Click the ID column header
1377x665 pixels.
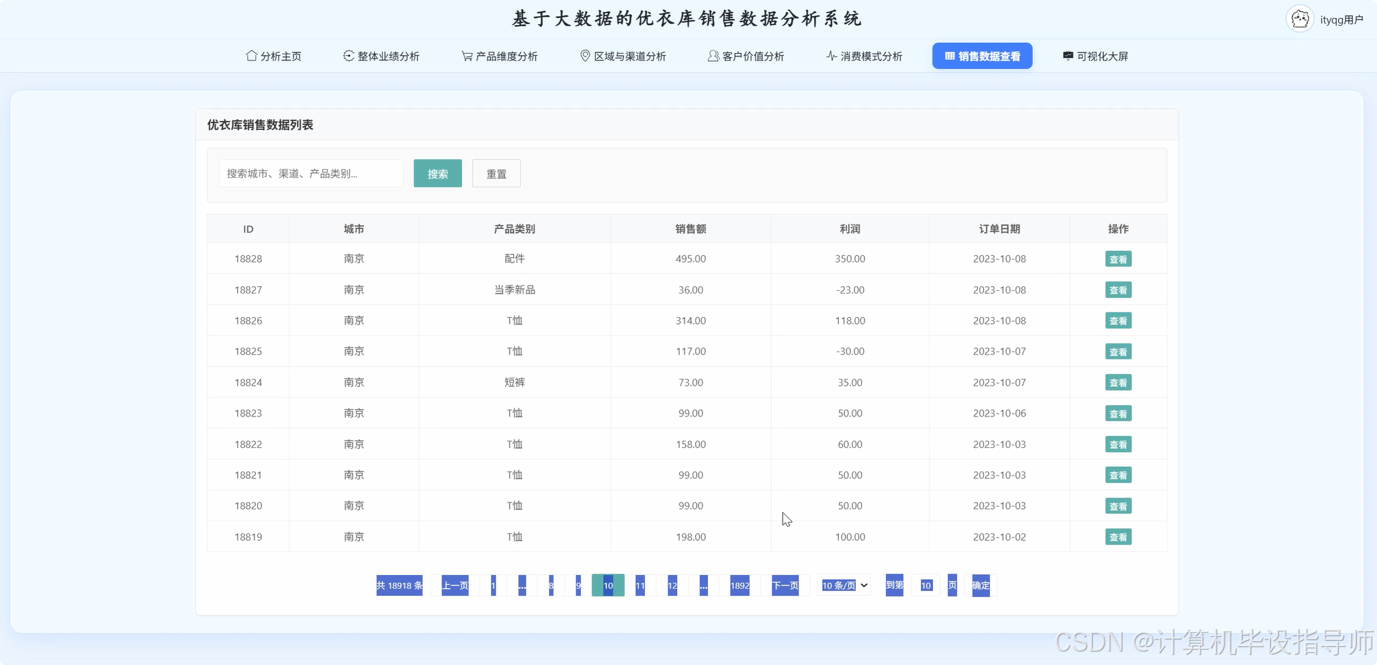248,229
